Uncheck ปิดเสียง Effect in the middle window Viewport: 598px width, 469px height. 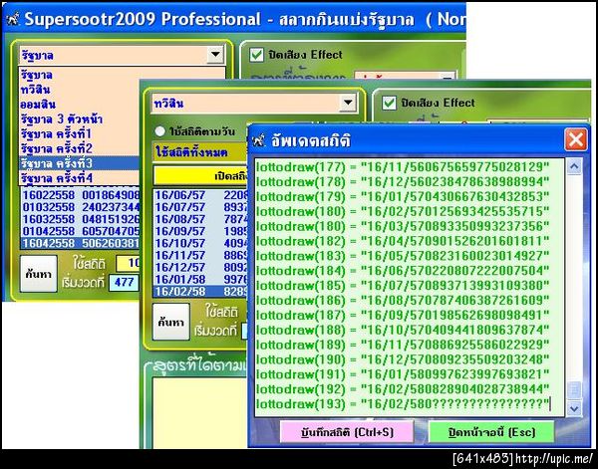389,103
